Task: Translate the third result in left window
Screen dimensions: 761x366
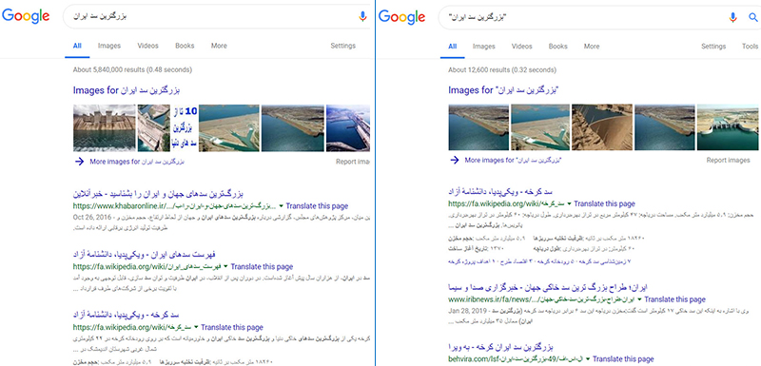Action: [x=232, y=327]
